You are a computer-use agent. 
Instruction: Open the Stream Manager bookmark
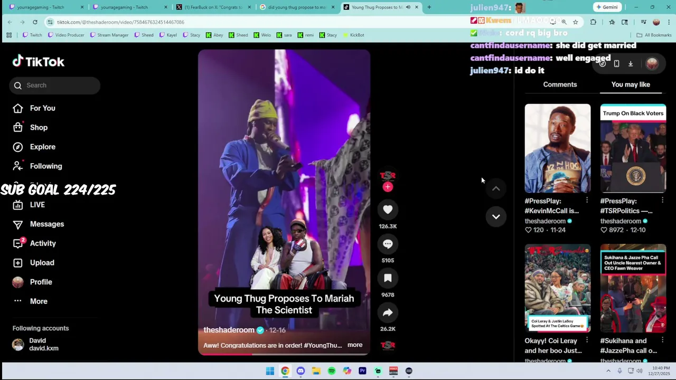109,35
